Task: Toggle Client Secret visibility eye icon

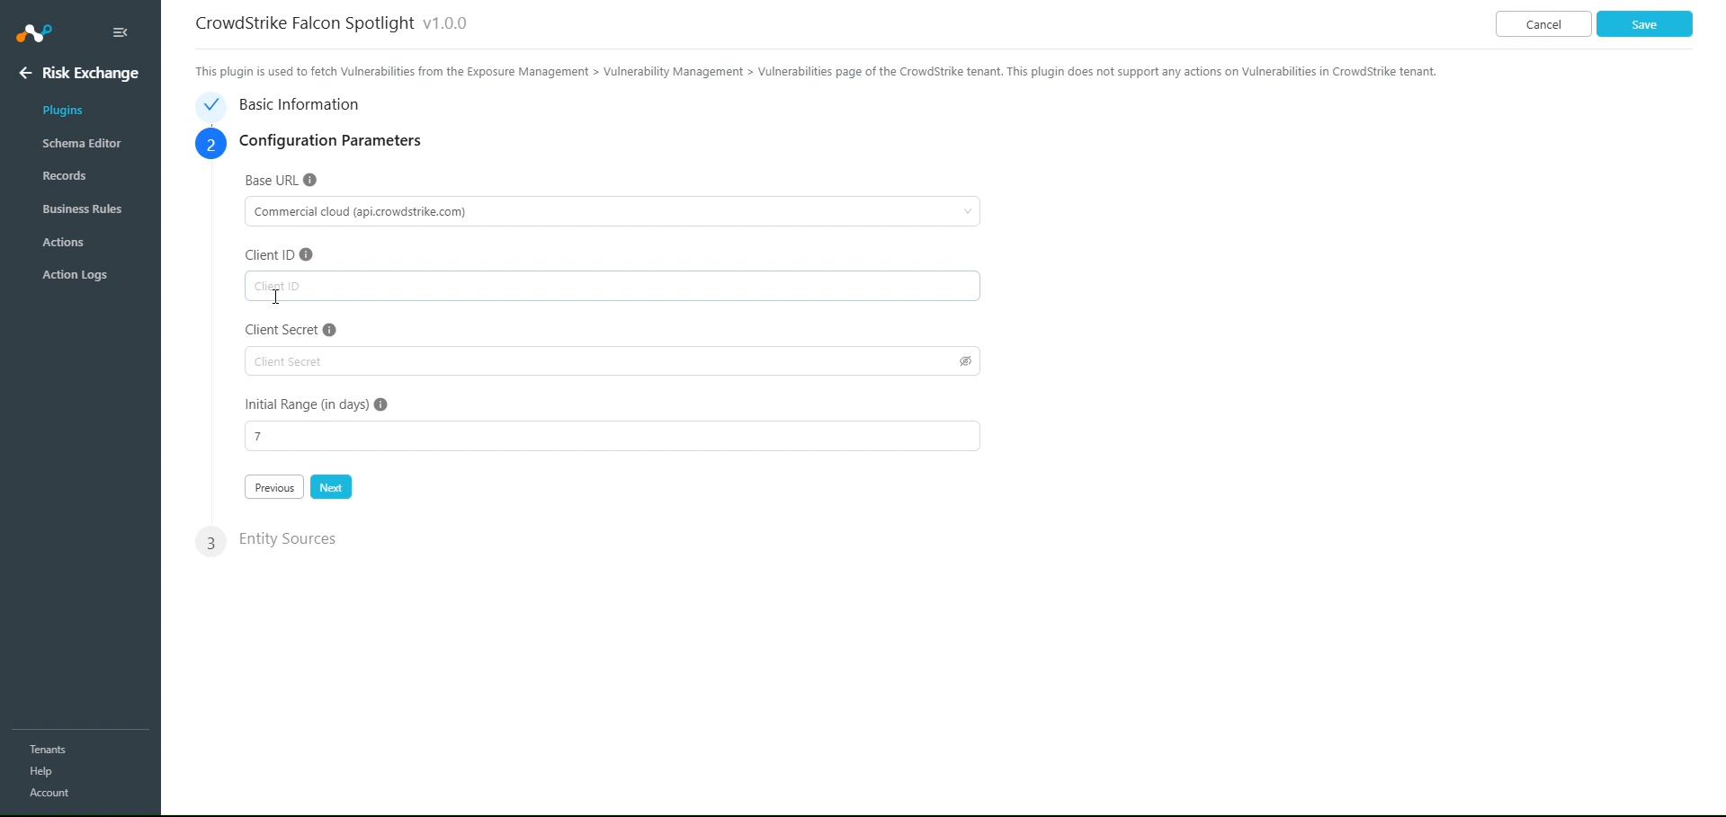Action: click(x=965, y=361)
